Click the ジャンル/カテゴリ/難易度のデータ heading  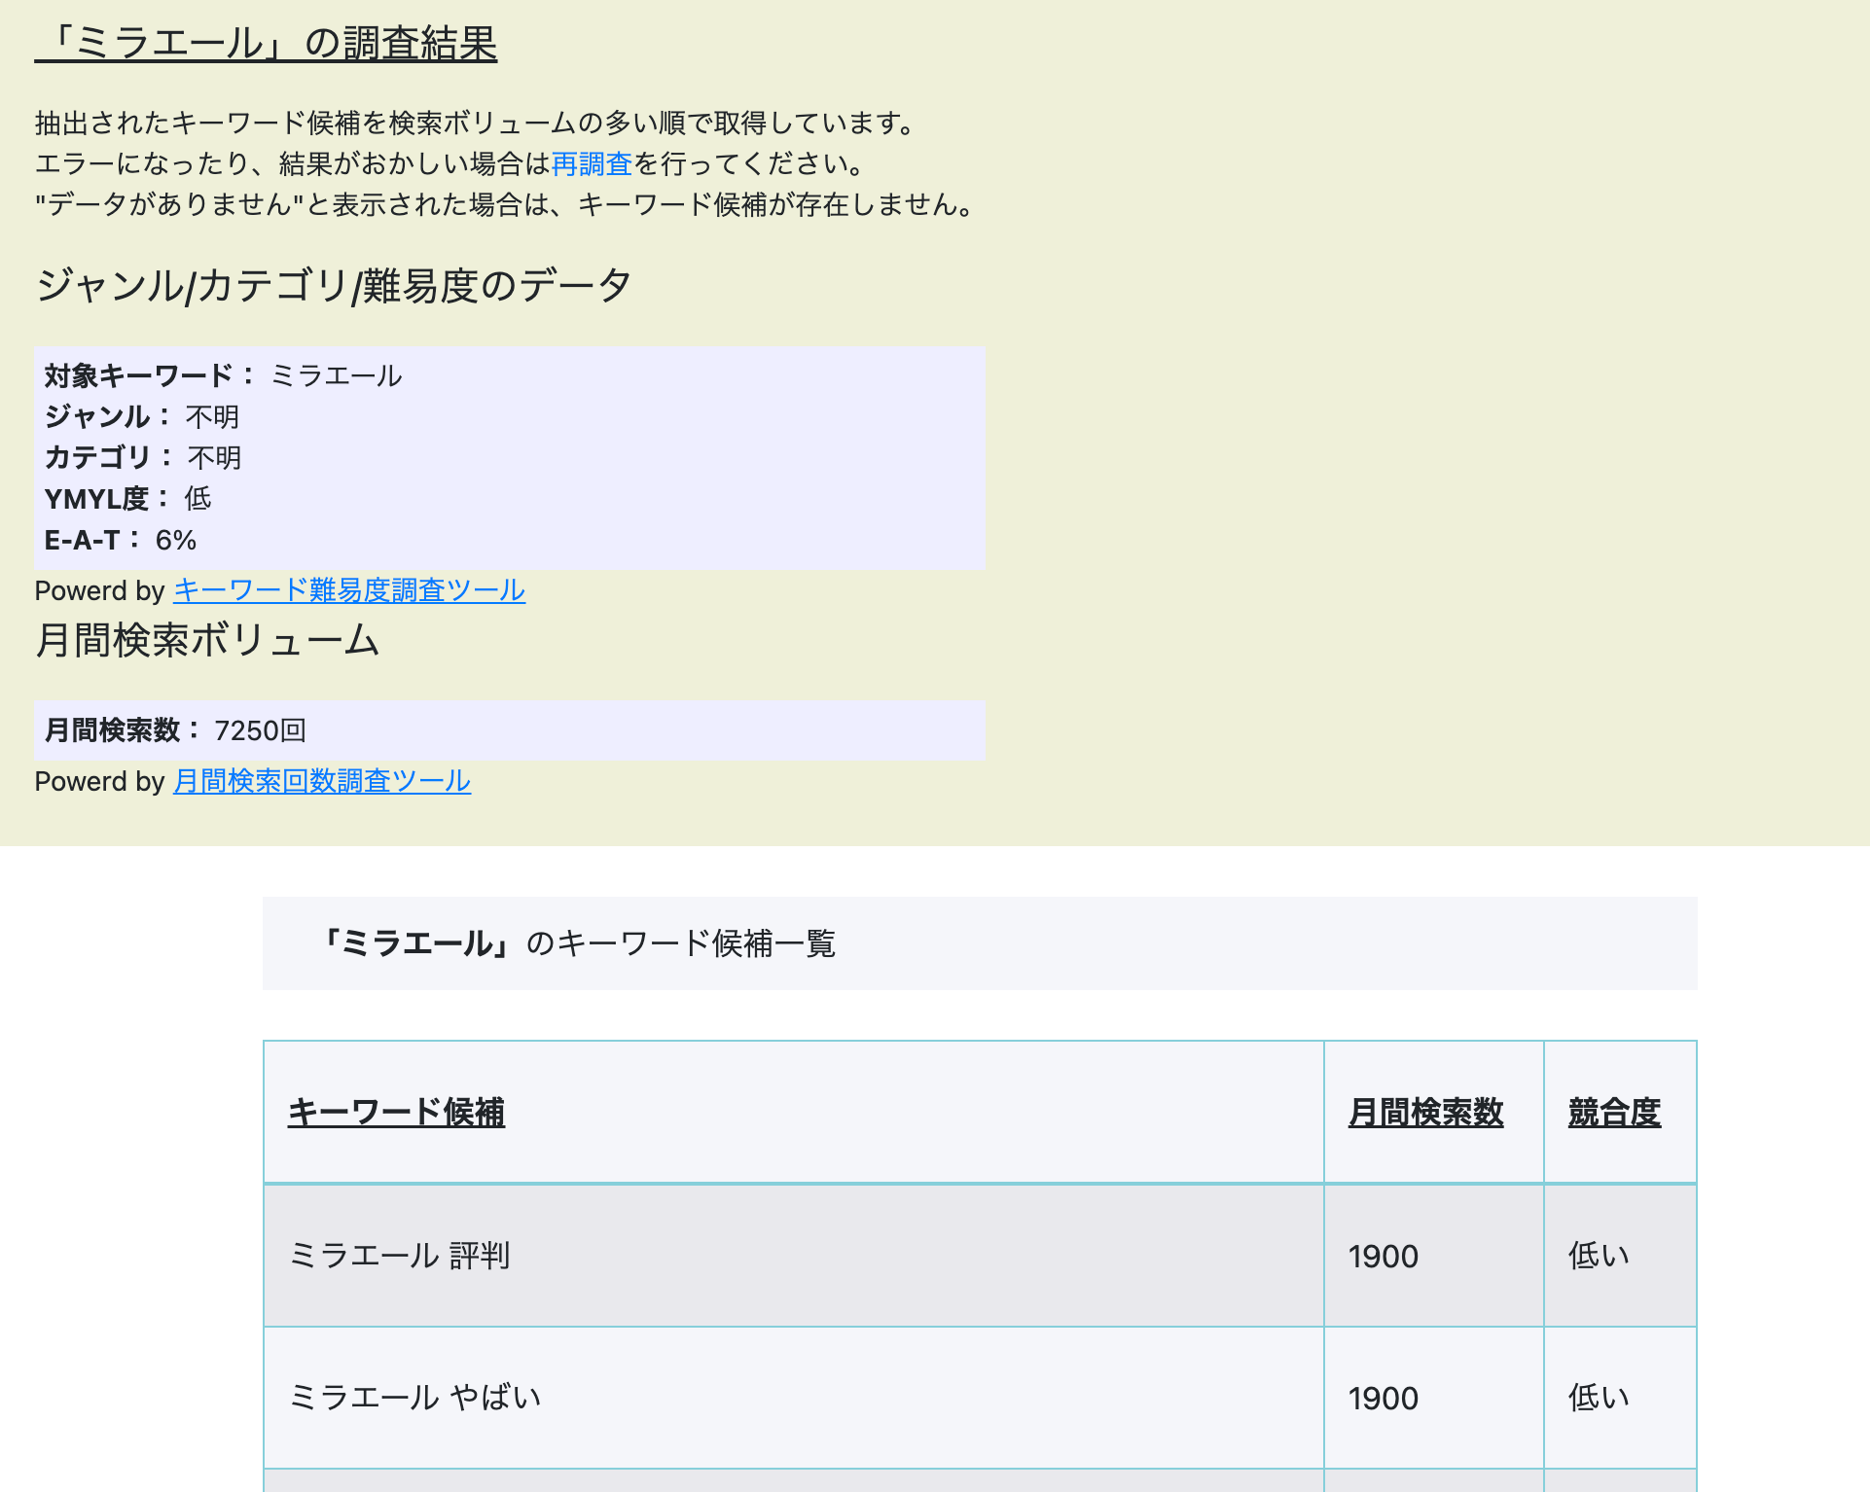coord(334,286)
